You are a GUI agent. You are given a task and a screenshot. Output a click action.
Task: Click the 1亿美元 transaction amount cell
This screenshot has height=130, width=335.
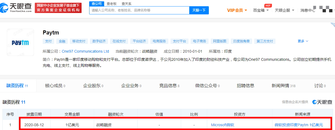pyautogui.click(x=72, y=125)
